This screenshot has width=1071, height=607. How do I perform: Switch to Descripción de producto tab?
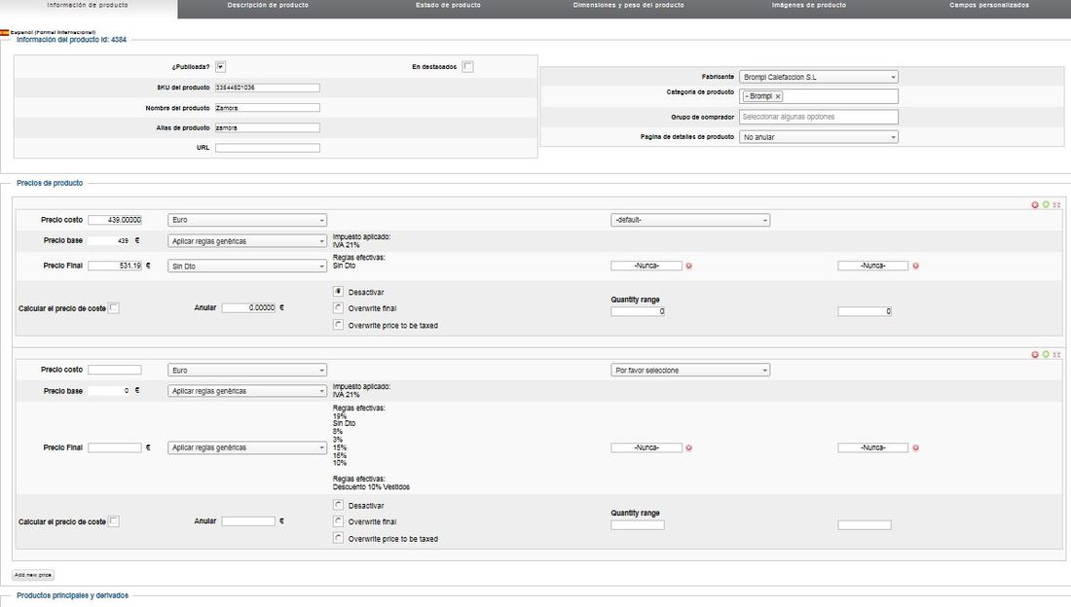click(268, 6)
